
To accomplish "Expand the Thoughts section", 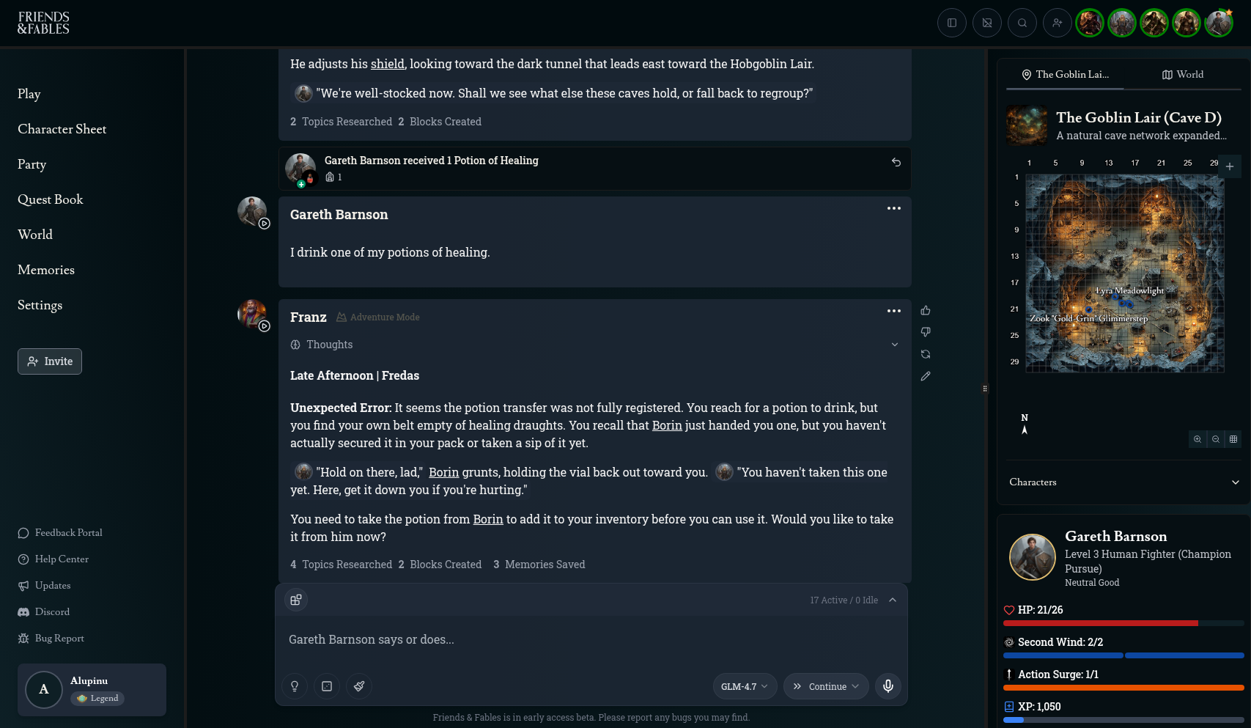I will coord(894,345).
